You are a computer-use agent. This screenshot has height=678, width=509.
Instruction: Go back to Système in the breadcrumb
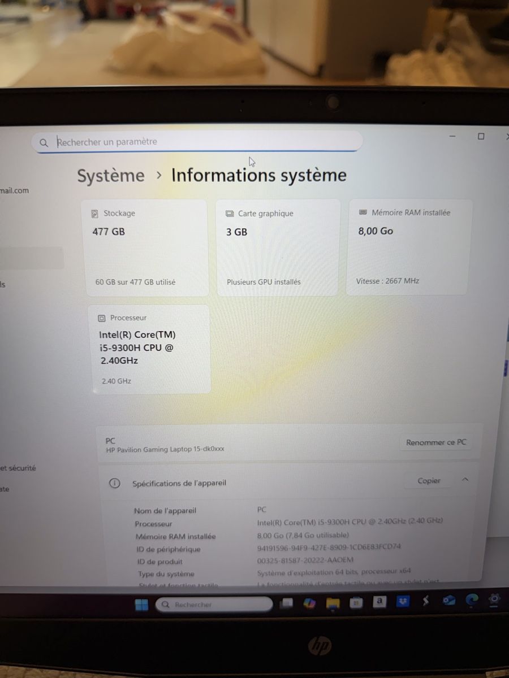click(111, 176)
